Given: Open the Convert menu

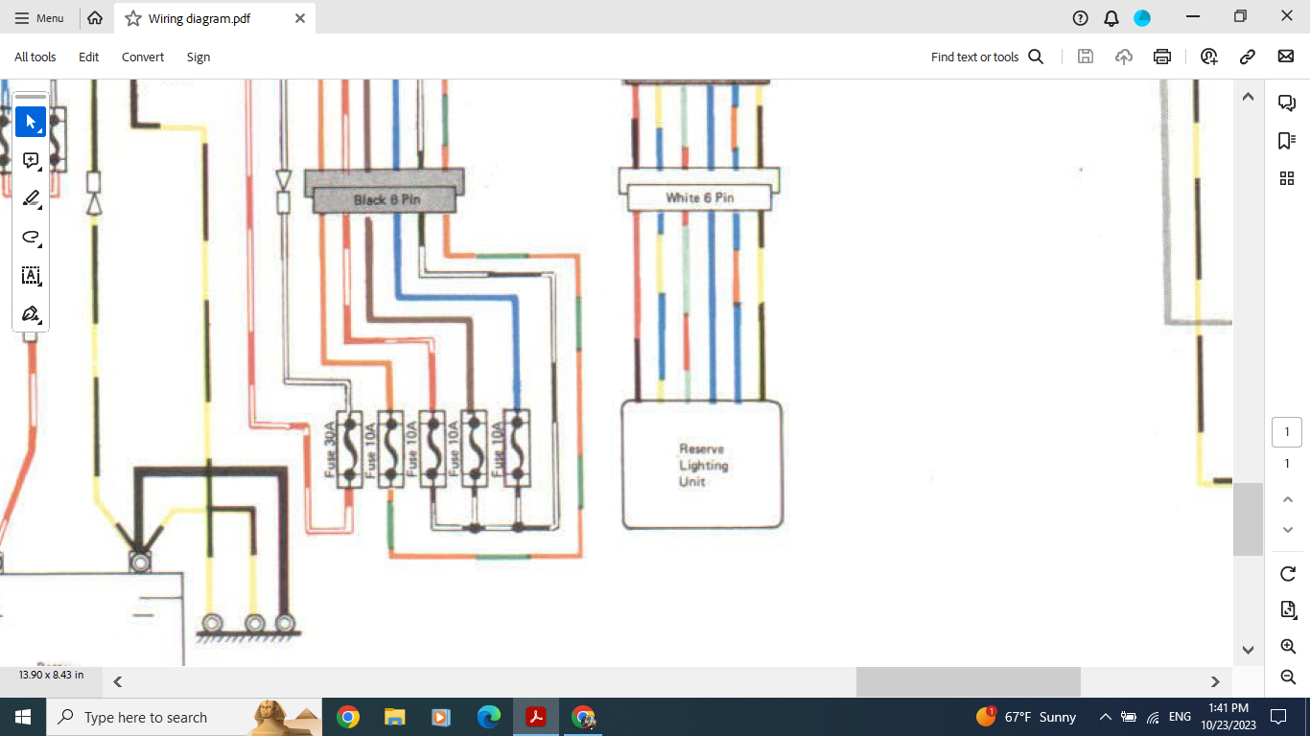Looking at the screenshot, I should pyautogui.click(x=143, y=57).
